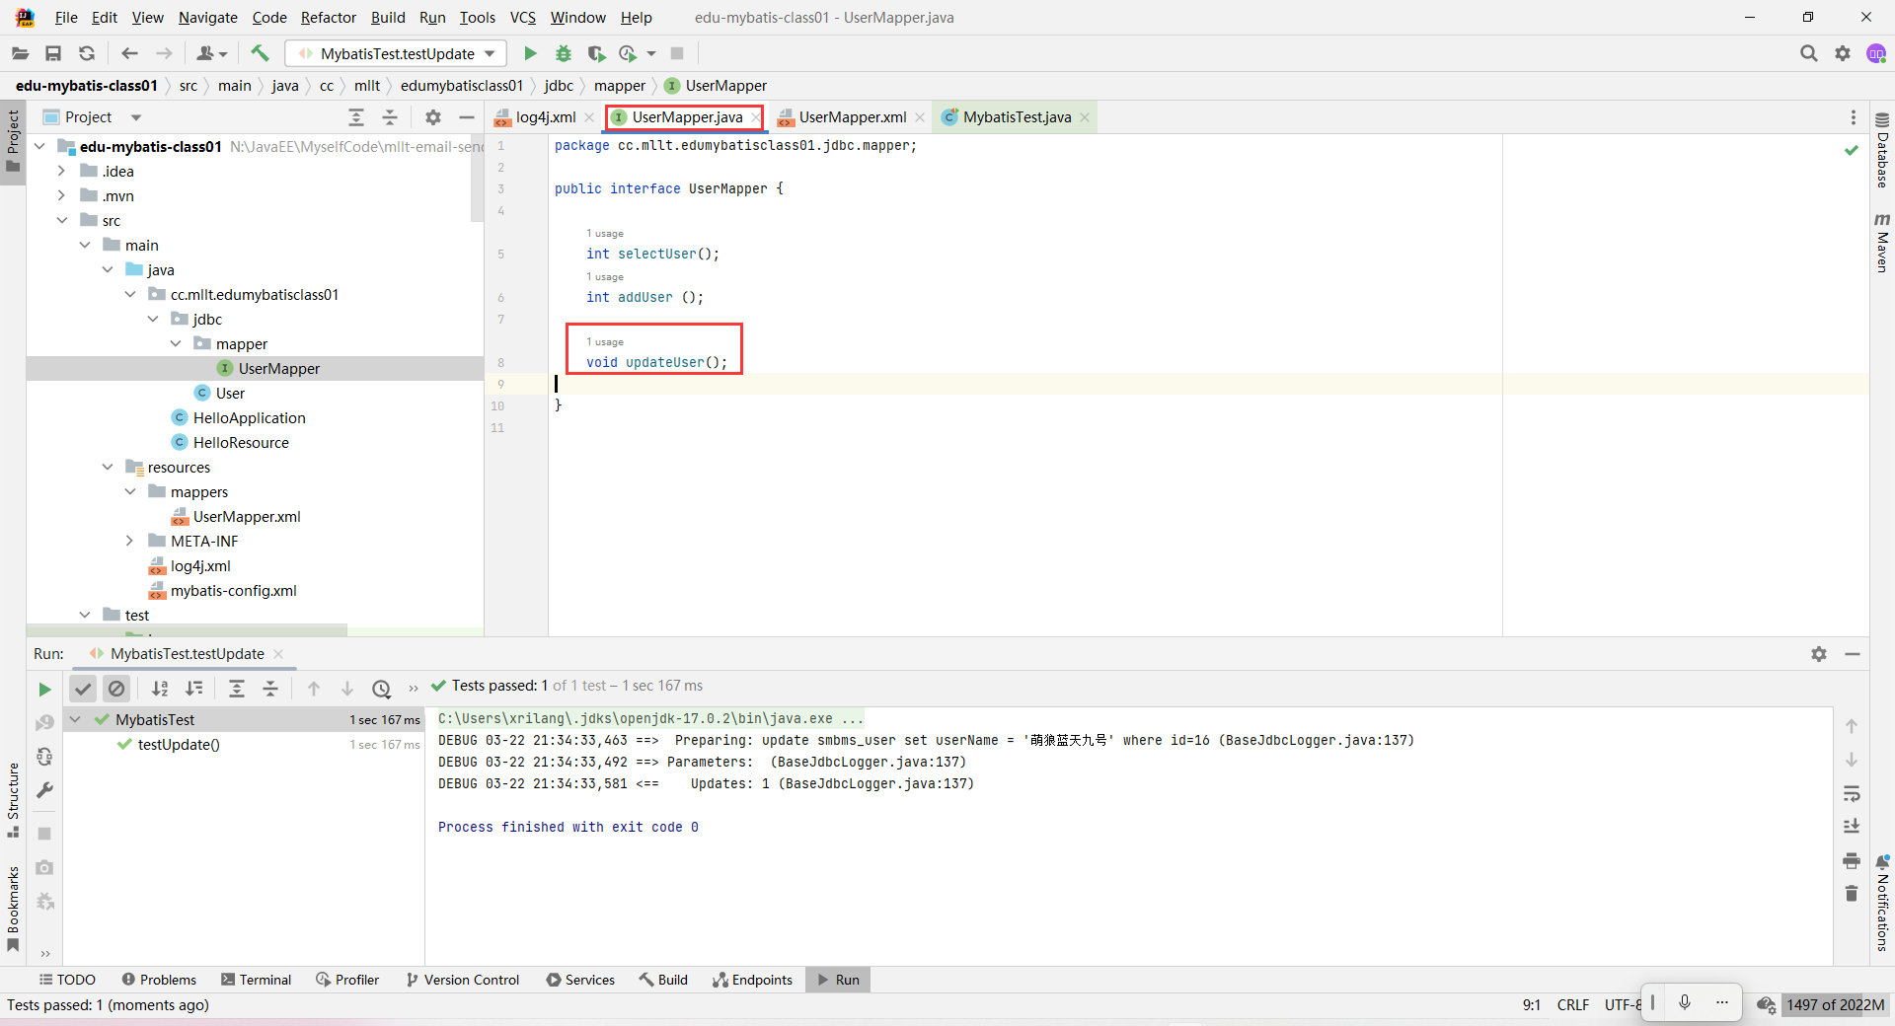Expand the .idea folder
Viewport: 1895px width, 1026px height.
point(61,171)
